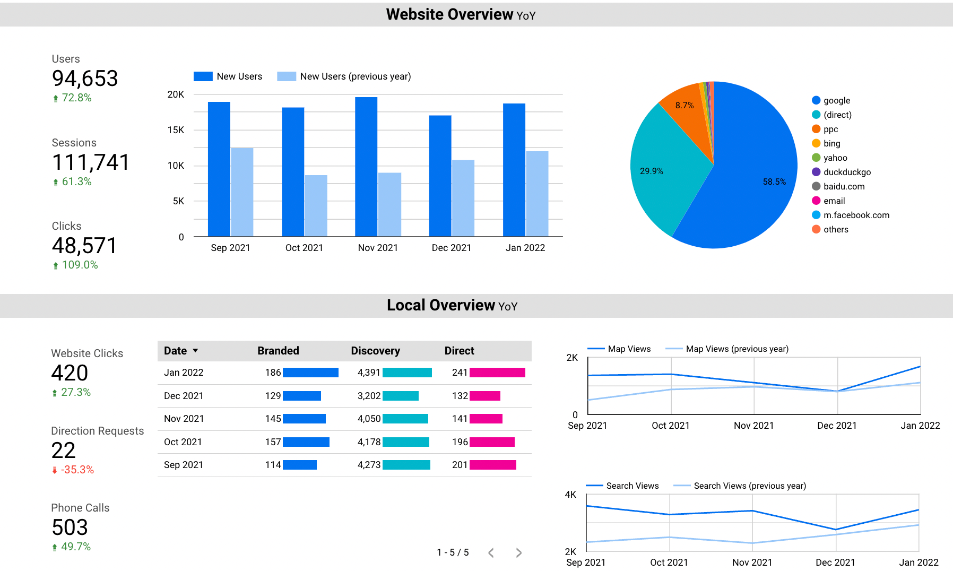
Task: Click the ppc legend icon
Action: pyautogui.click(x=815, y=128)
